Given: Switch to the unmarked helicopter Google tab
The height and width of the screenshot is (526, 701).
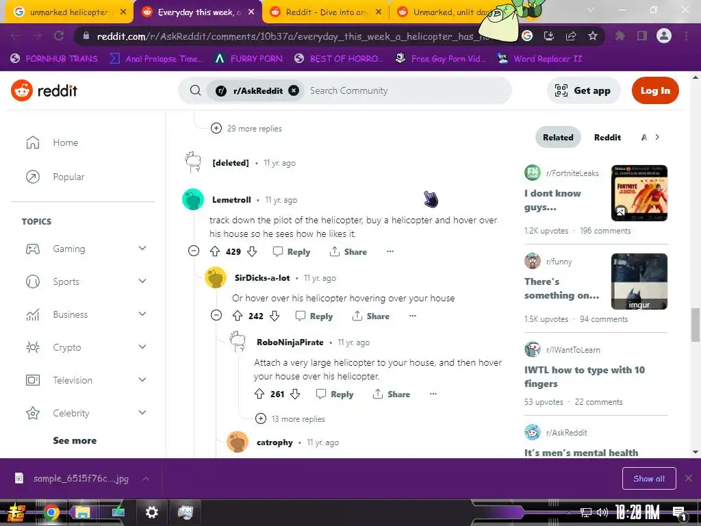Looking at the screenshot, I should [x=69, y=12].
